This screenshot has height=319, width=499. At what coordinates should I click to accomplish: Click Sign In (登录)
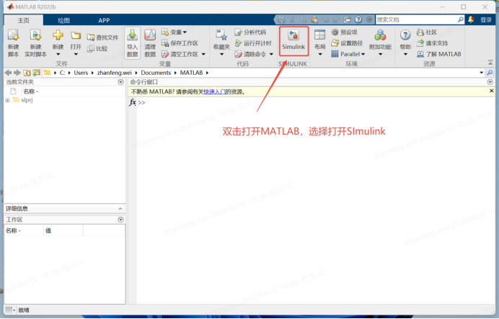[486, 19]
